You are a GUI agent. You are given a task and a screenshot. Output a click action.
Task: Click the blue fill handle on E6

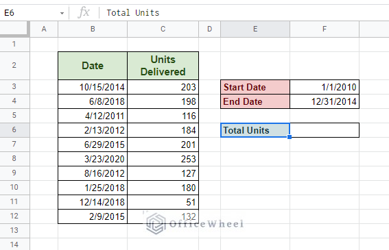tap(290, 137)
